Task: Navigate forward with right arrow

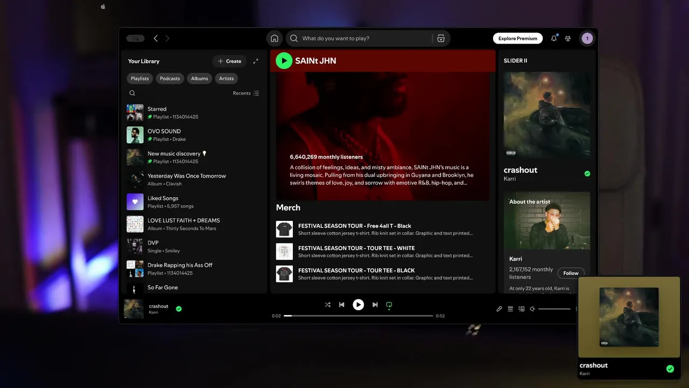Action: [167, 38]
